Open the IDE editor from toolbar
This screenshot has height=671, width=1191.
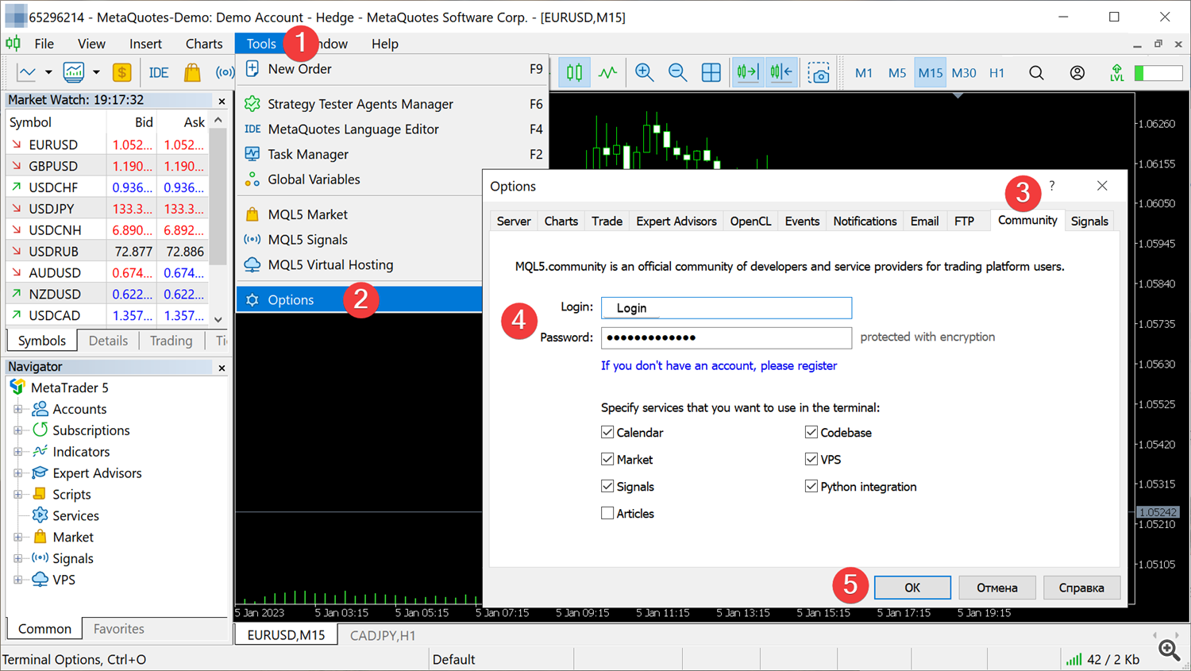coord(159,73)
